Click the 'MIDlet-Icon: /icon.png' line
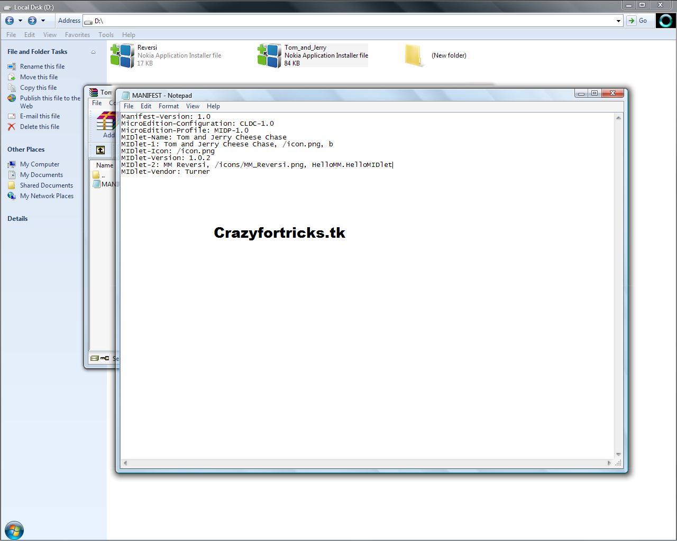 [168, 151]
